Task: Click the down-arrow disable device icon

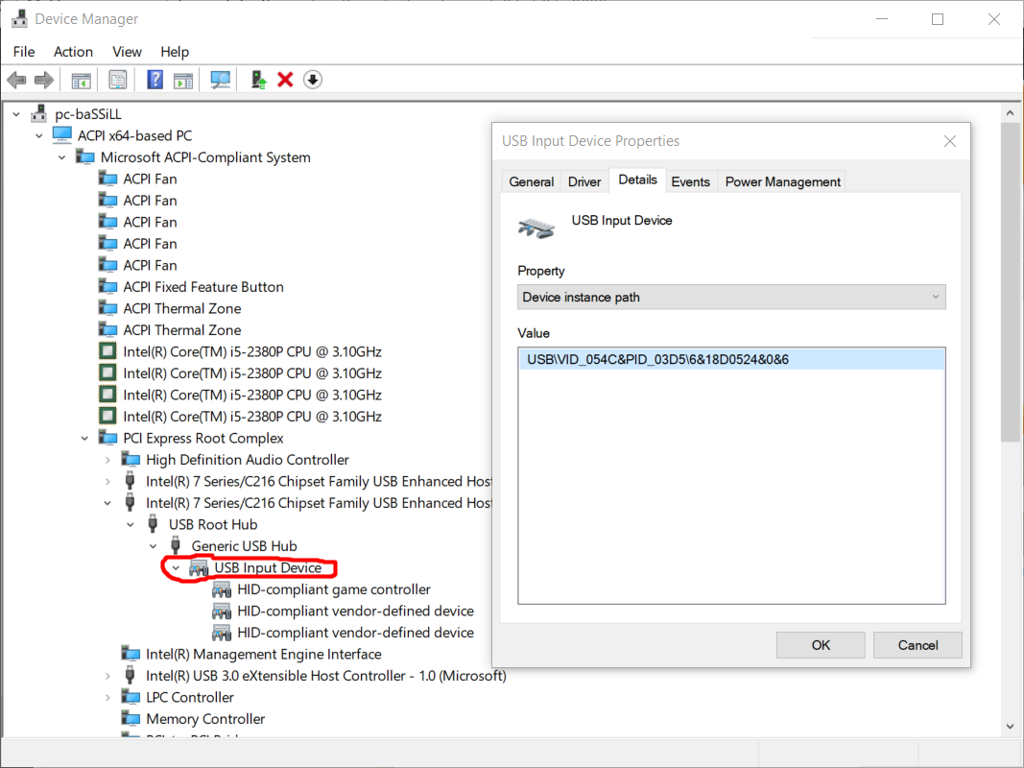Action: (x=313, y=80)
